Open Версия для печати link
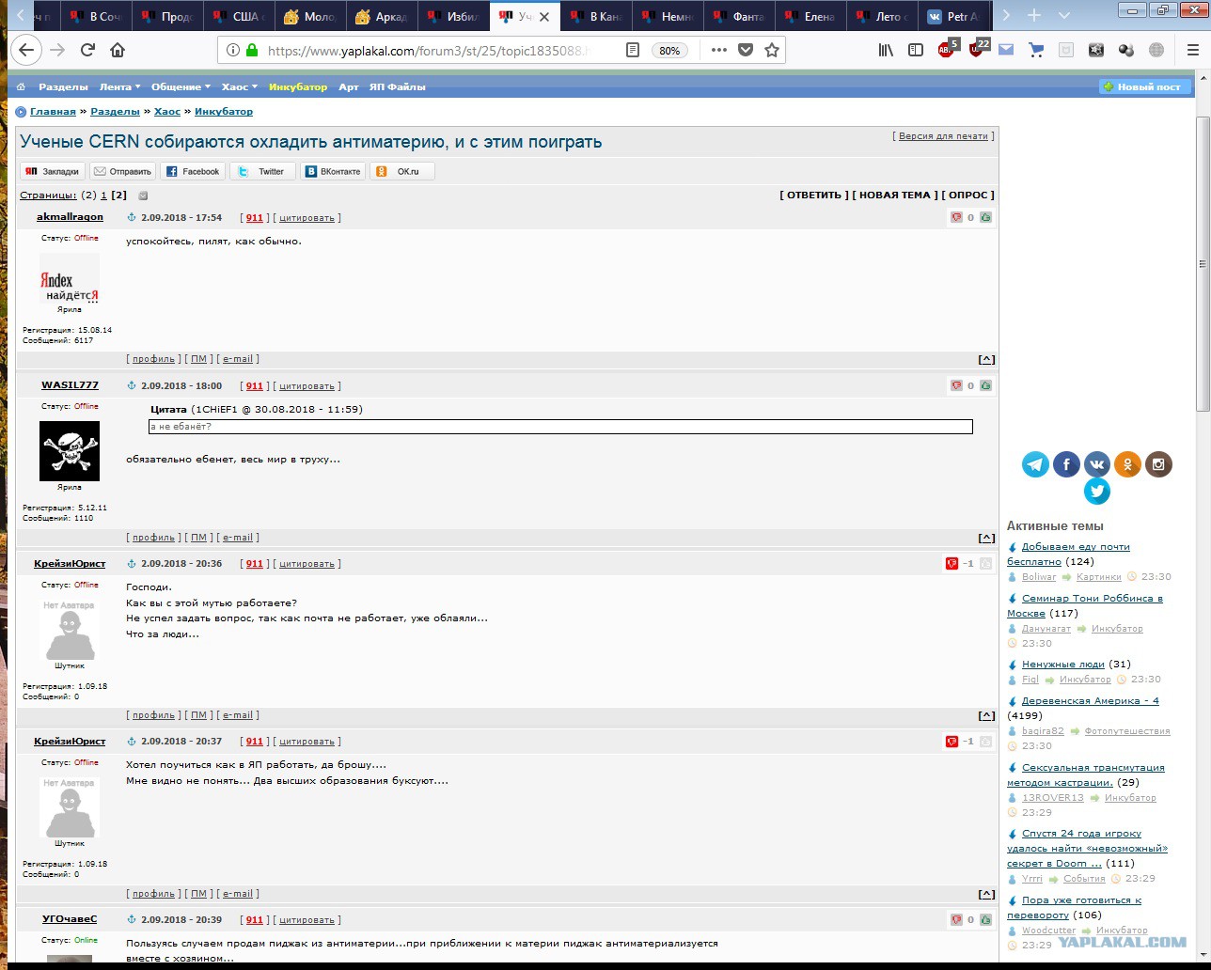The image size is (1211, 970). (x=943, y=136)
